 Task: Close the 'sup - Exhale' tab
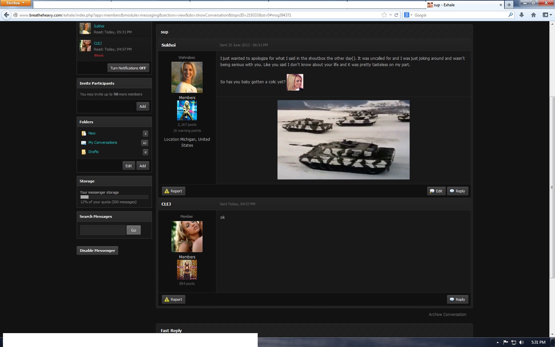[501, 5]
